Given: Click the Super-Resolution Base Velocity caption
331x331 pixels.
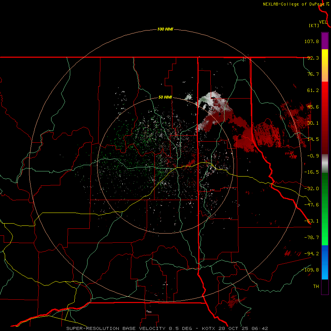Looking at the screenshot, I should pyautogui.click(x=167, y=328).
